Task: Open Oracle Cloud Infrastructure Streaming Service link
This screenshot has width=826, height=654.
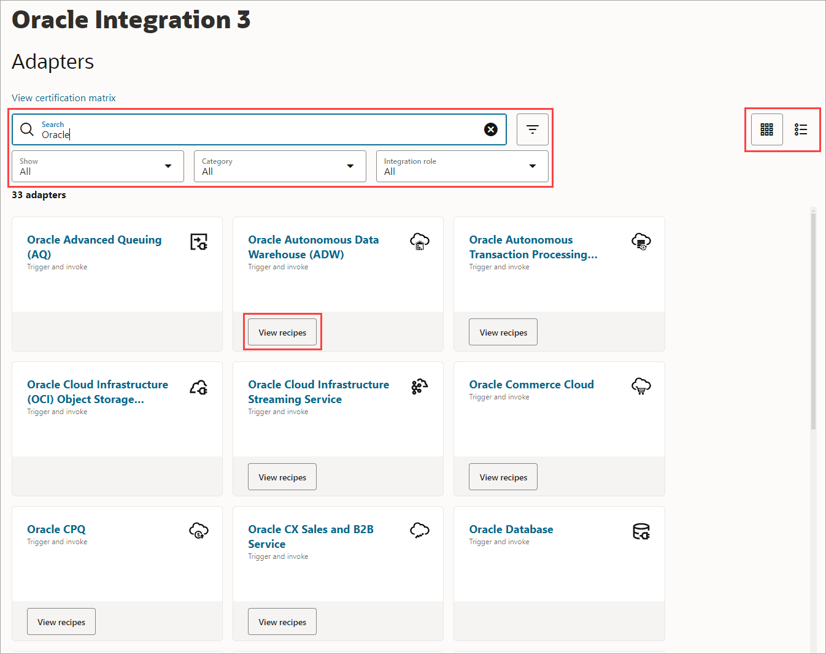Action: [318, 392]
